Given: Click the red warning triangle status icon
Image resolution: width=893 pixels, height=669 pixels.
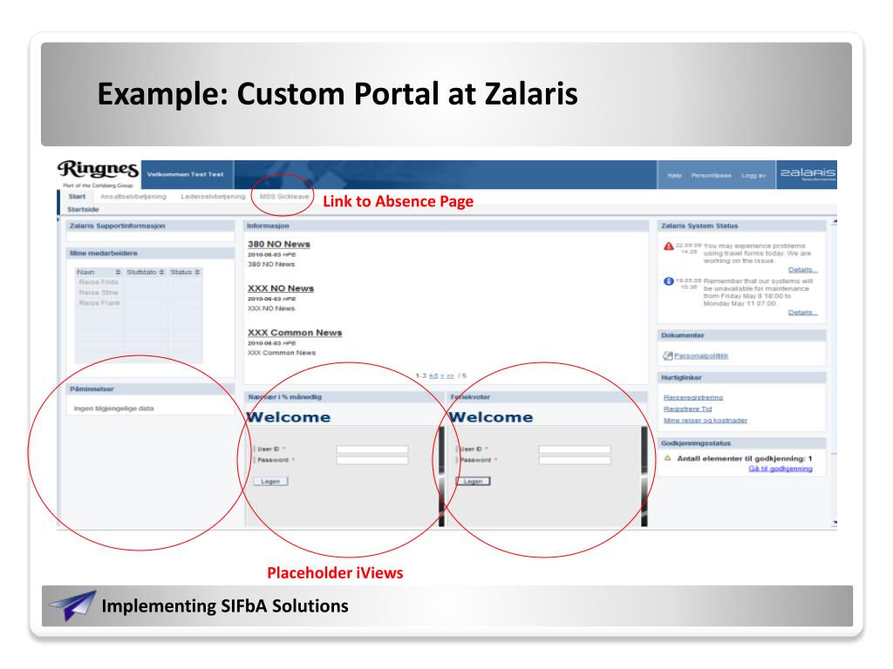Looking at the screenshot, I should (669, 246).
